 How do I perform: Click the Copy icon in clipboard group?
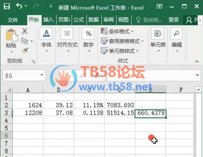click(25, 41)
